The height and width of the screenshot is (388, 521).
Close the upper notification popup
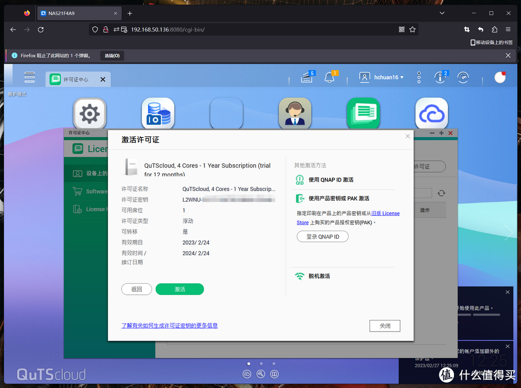pyautogui.click(x=507, y=292)
